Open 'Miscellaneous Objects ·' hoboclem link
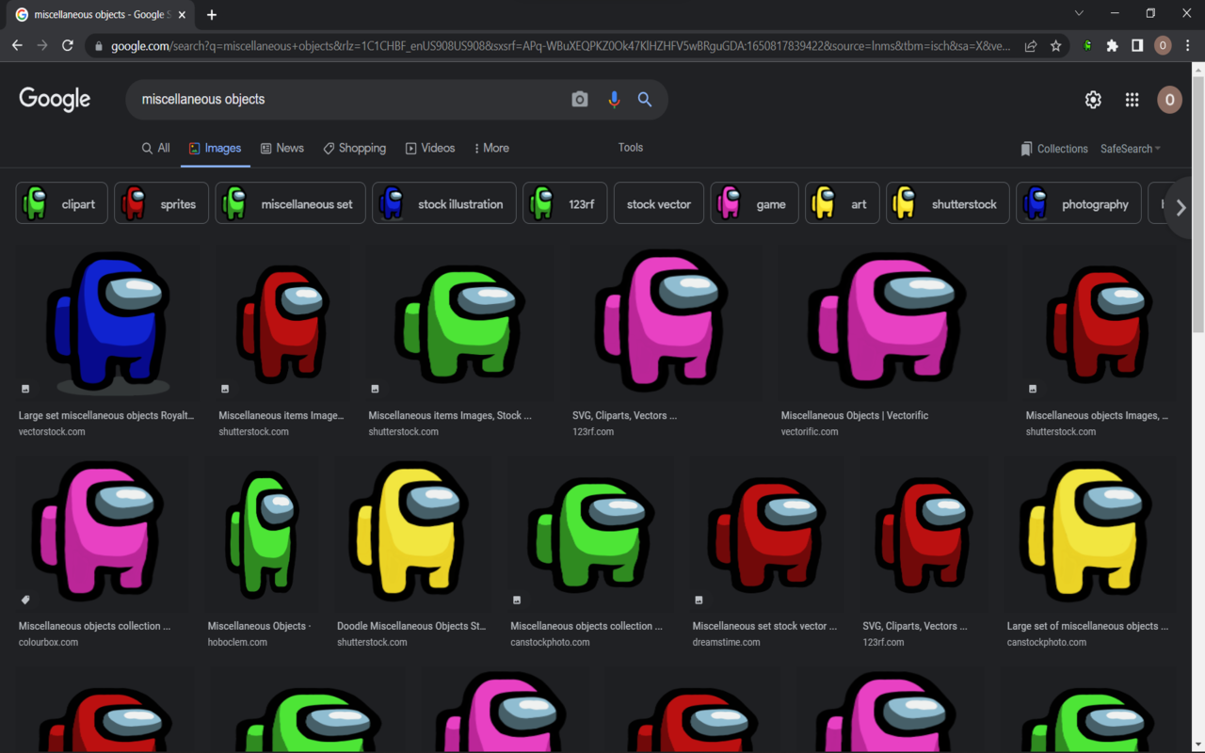The width and height of the screenshot is (1205, 753). [259, 626]
